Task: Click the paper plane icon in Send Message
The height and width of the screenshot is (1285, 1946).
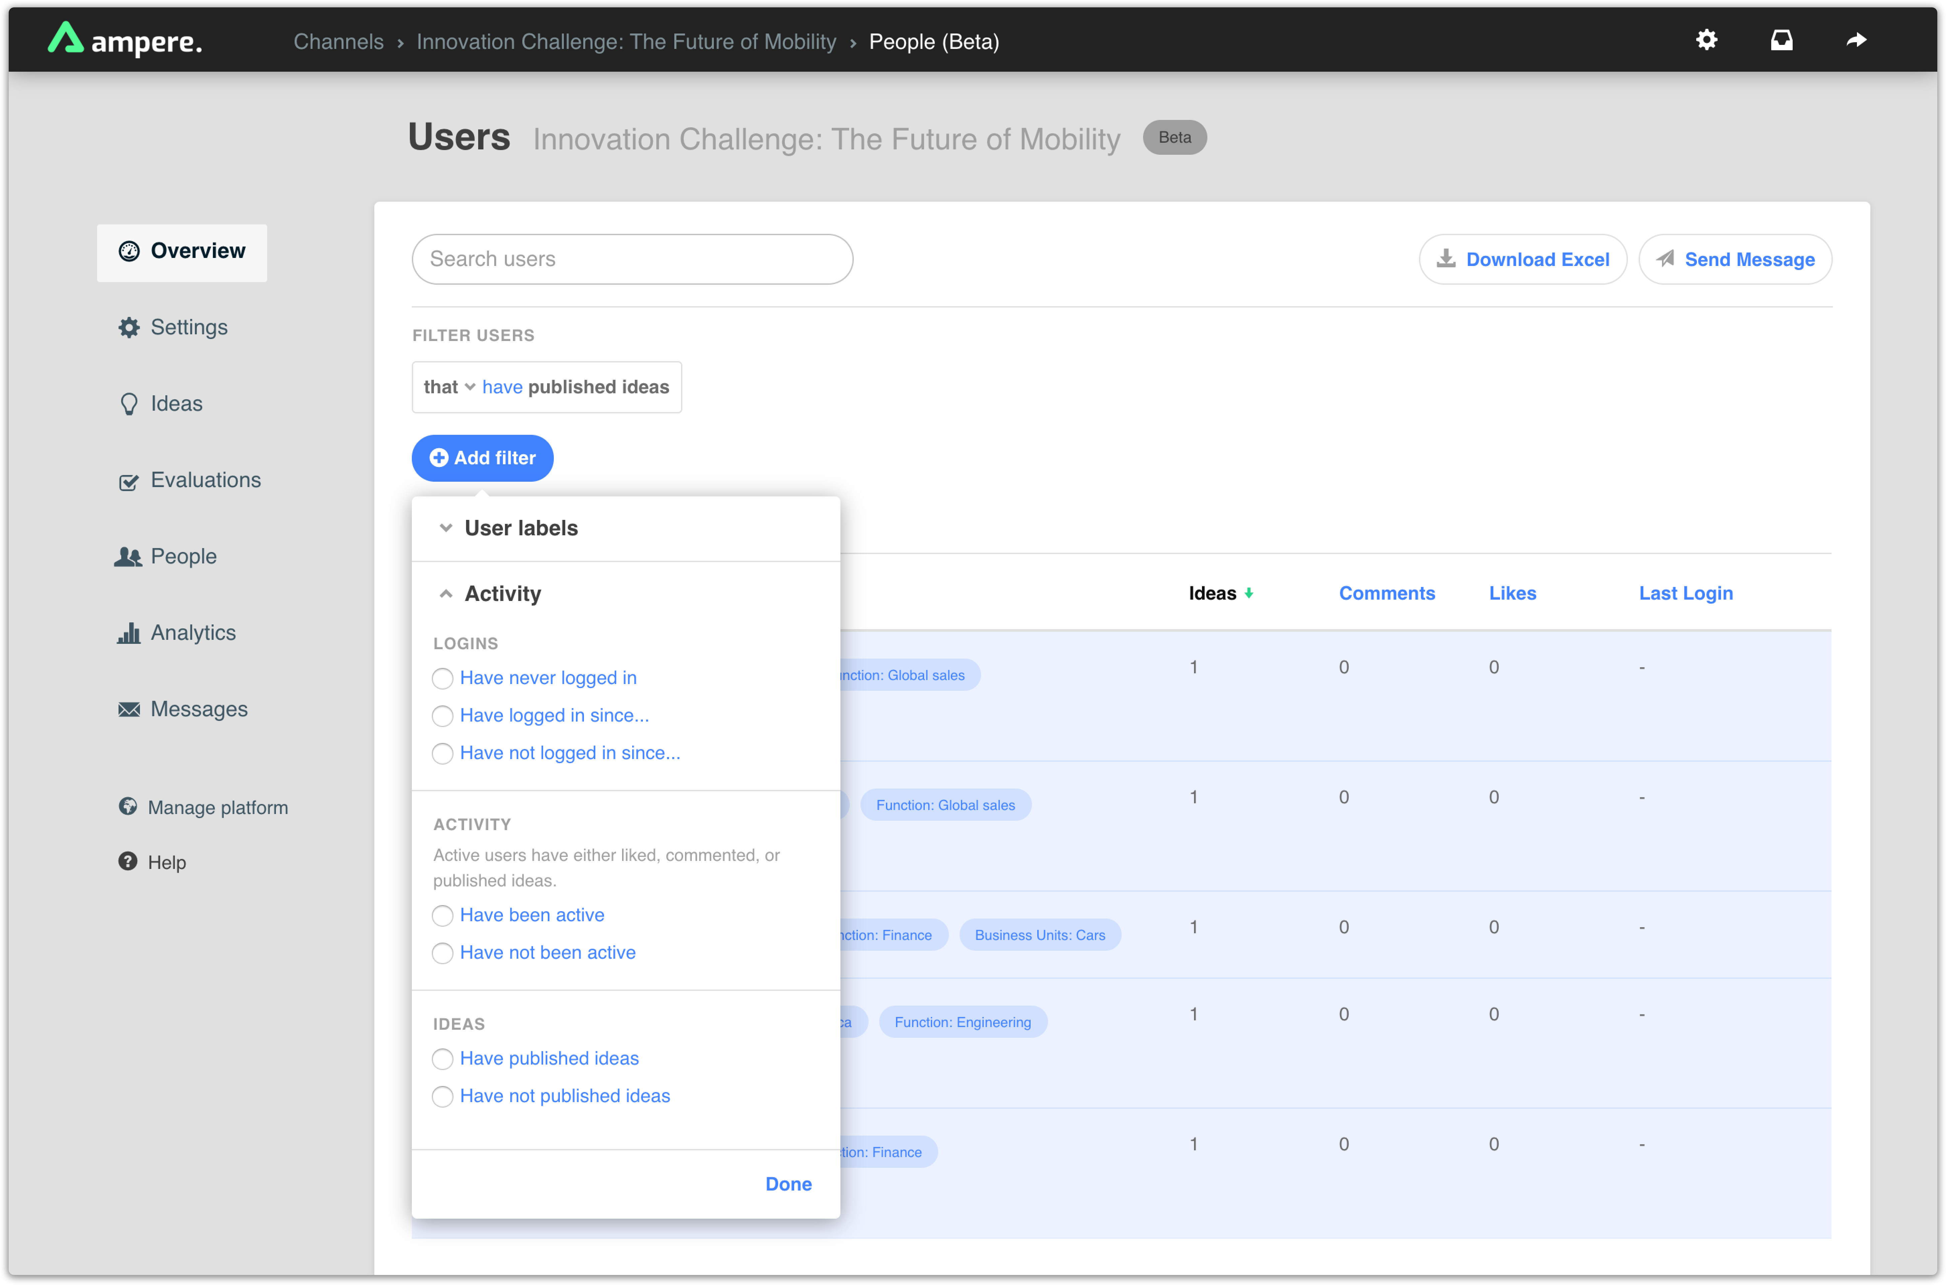Action: click(x=1665, y=259)
